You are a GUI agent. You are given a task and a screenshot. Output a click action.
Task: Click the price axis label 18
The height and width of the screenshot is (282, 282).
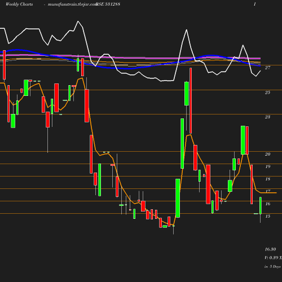pyautogui.click(x=267, y=179)
